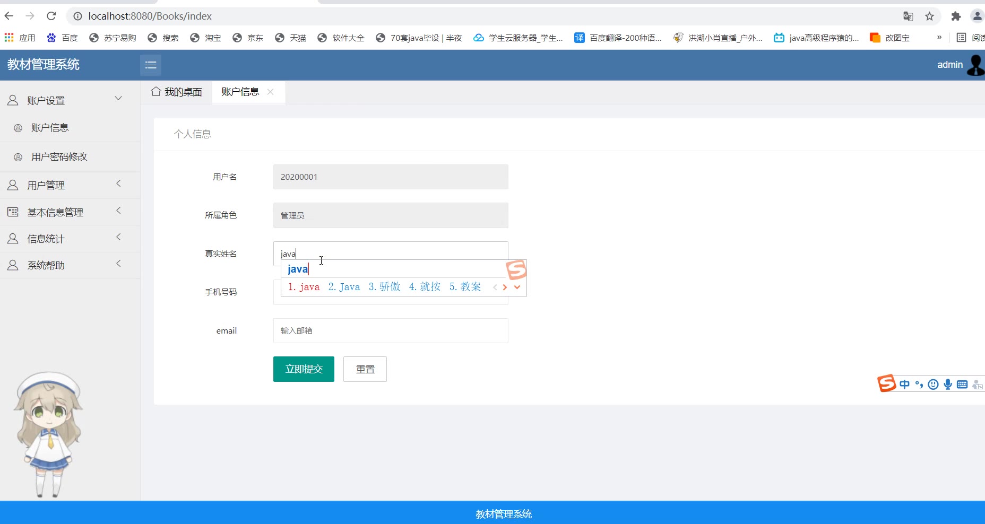Open browser extensions puzzle icon
The image size is (985, 524).
[956, 16]
